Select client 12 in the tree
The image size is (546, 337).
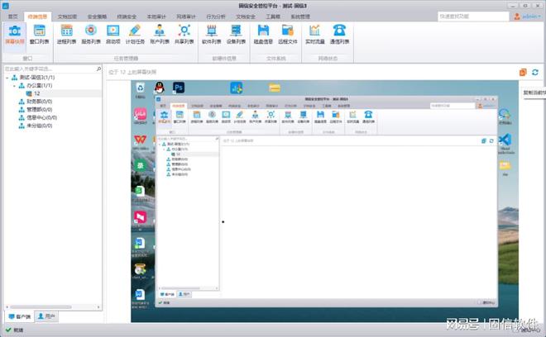pyautogui.click(x=37, y=93)
